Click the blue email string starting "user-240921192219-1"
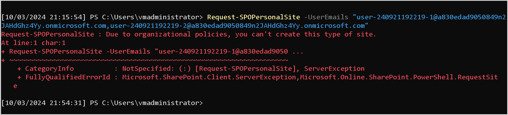 pyautogui.click(x=431, y=17)
